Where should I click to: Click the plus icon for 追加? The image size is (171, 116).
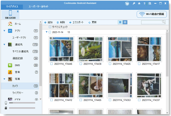(x=45, y=23)
